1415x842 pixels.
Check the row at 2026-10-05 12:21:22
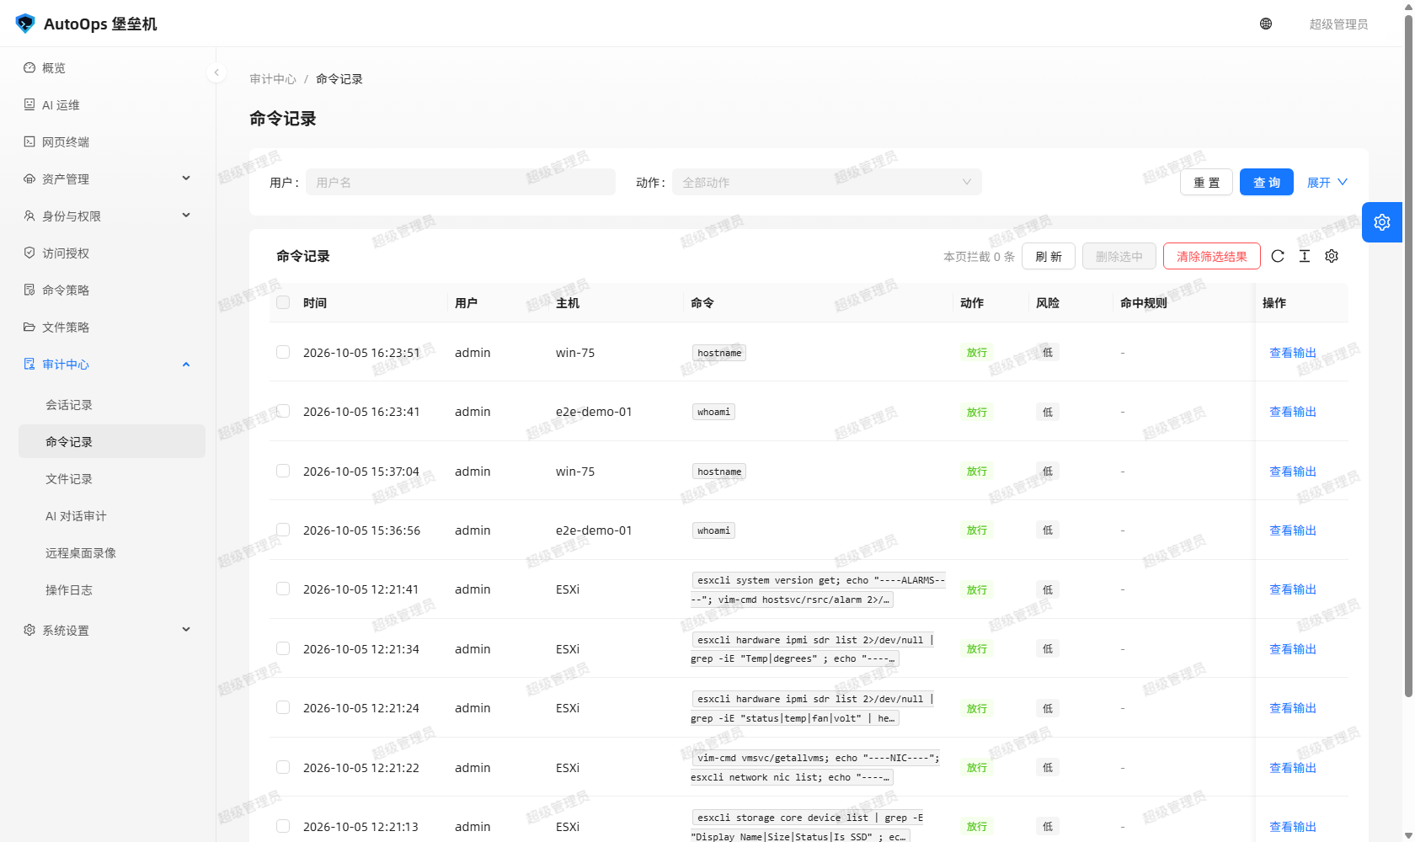tap(283, 767)
